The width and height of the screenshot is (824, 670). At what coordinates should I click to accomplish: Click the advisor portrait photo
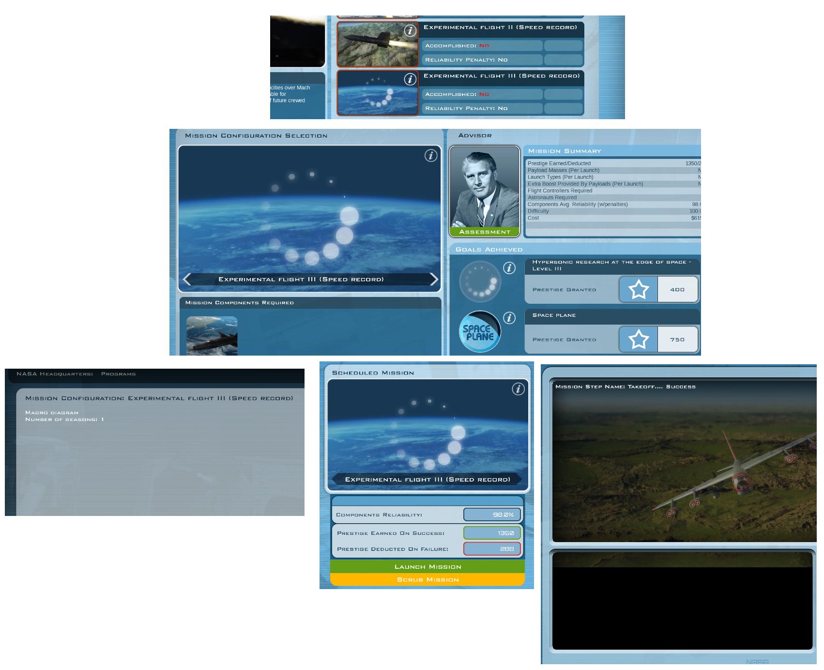coord(485,187)
